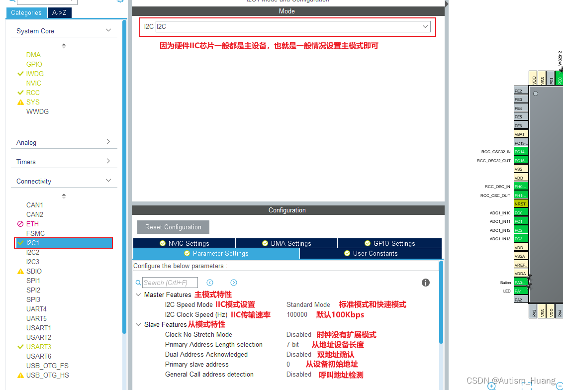Image resolution: width=563 pixels, height=390 pixels.
Task: Select the VBAT pin on chip
Action: (521, 134)
